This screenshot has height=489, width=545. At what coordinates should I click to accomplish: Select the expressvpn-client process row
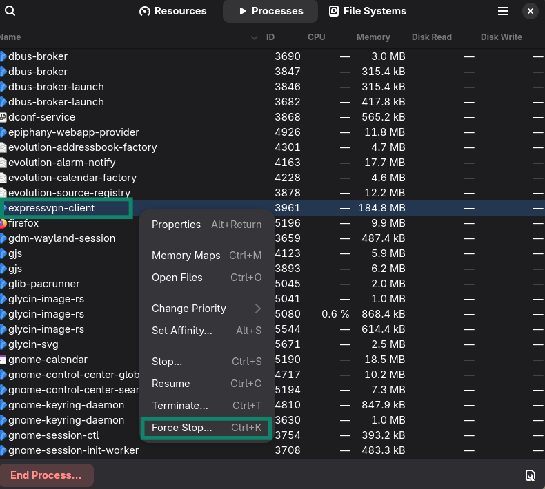point(272,208)
